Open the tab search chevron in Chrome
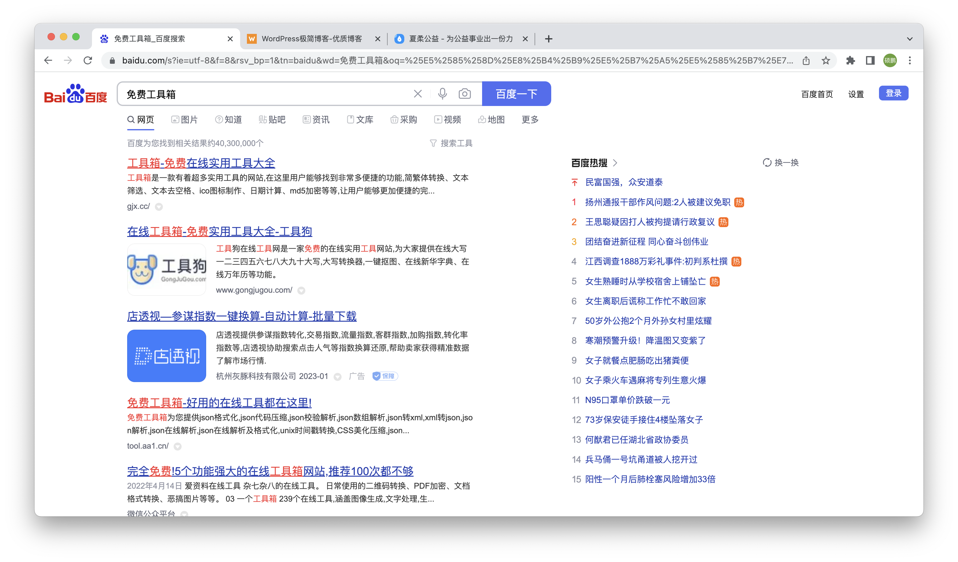The image size is (958, 562). (910, 39)
